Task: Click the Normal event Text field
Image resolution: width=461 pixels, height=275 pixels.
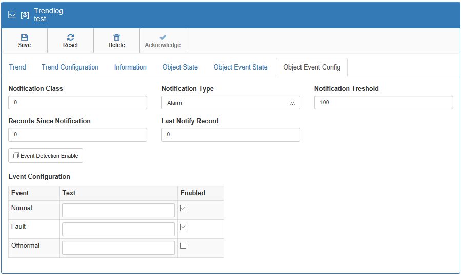Action: [x=118, y=211]
